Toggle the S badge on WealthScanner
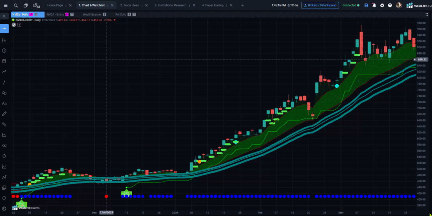 (x=105, y=14)
